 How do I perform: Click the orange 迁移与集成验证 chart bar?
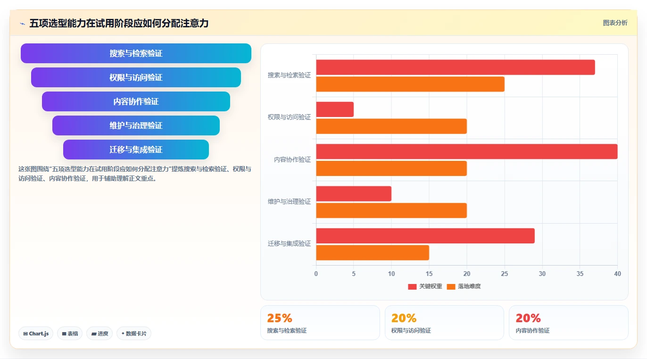pos(372,253)
